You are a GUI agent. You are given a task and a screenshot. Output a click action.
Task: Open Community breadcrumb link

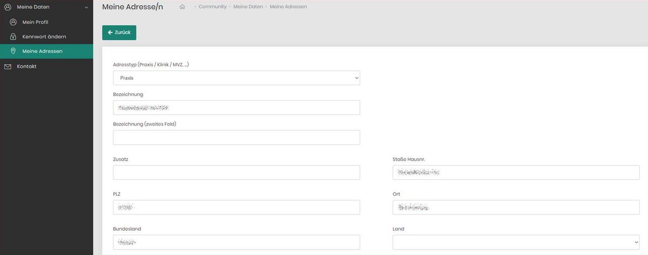[x=212, y=7]
